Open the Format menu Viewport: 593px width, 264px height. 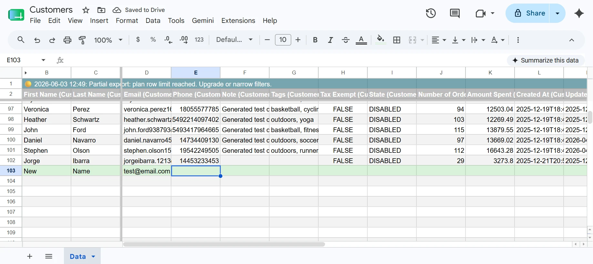tap(127, 21)
